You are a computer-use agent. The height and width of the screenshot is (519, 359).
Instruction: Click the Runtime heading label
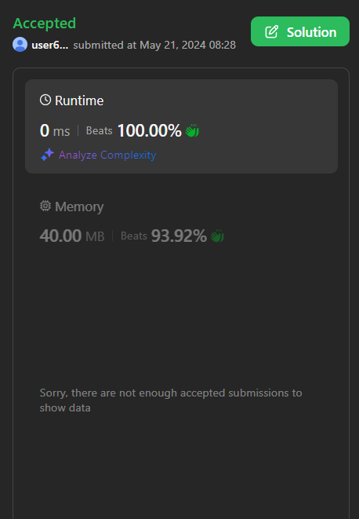(x=79, y=101)
